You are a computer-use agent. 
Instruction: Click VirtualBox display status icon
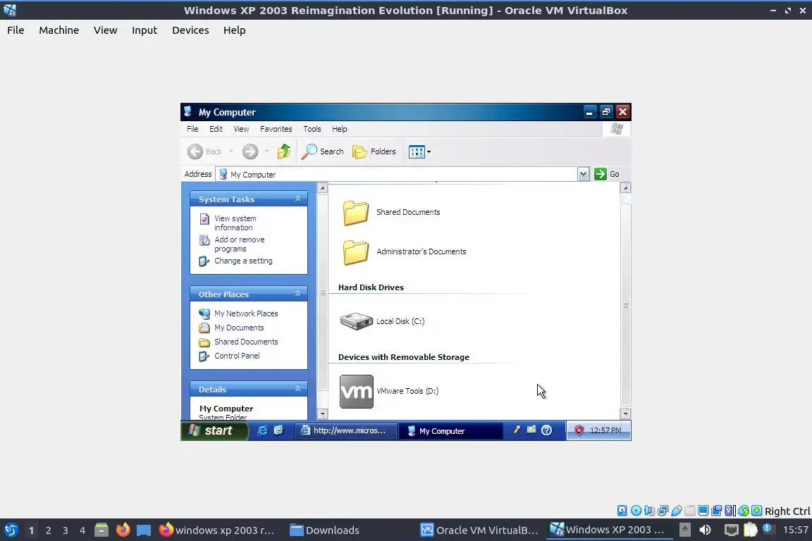703,511
